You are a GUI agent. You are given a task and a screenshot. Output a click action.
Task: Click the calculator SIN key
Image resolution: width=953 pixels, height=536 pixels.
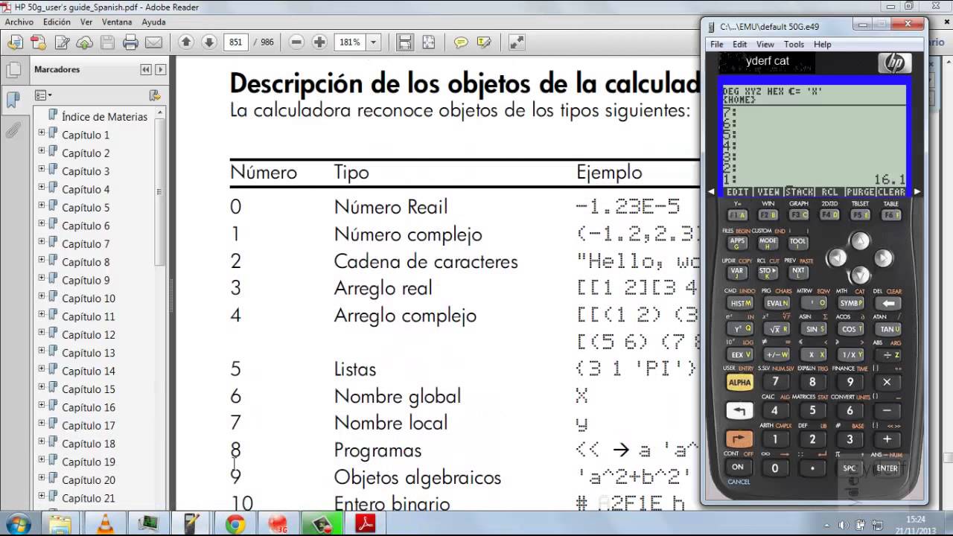812,329
